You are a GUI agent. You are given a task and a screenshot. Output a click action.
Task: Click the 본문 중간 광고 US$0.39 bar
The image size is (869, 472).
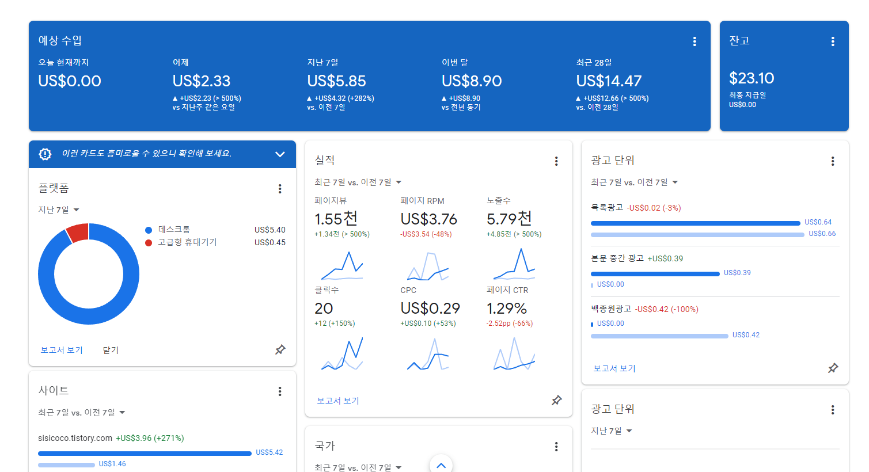coord(655,273)
